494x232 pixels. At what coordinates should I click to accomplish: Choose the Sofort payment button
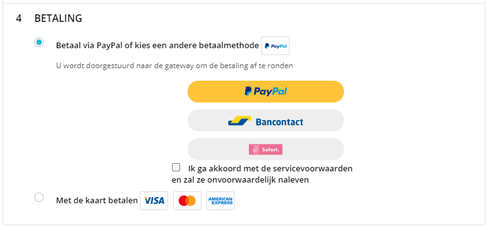(266, 149)
